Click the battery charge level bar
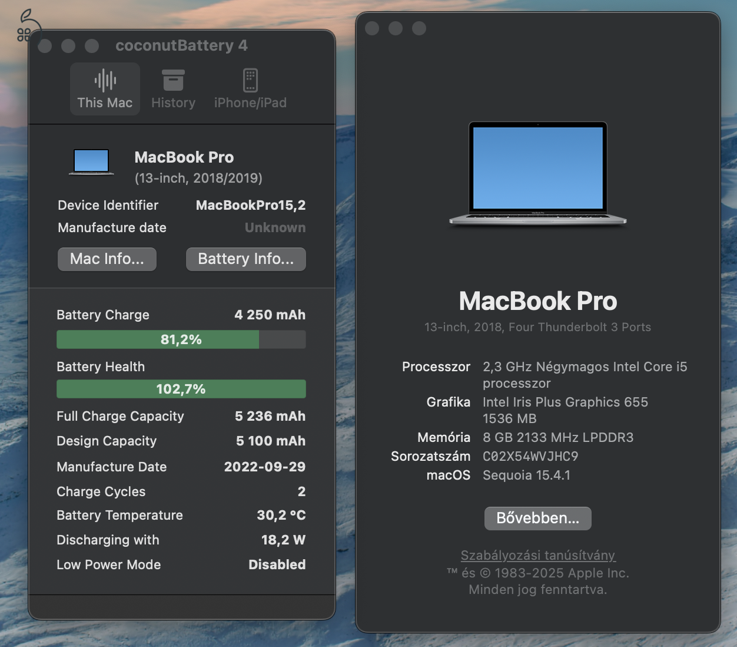The image size is (737, 647). (x=181, y=339)
